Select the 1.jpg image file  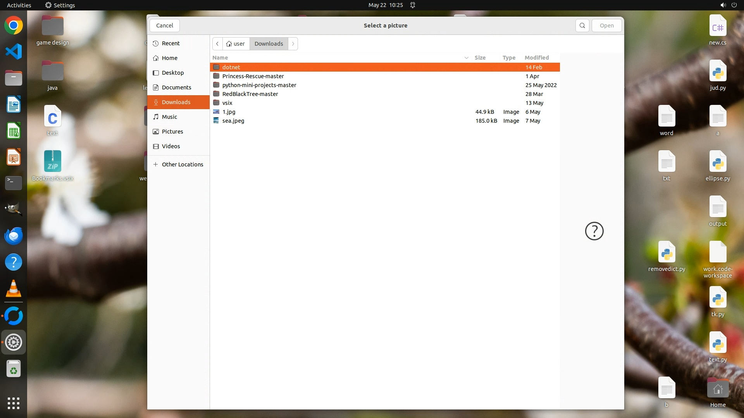[x=229, y=112]
